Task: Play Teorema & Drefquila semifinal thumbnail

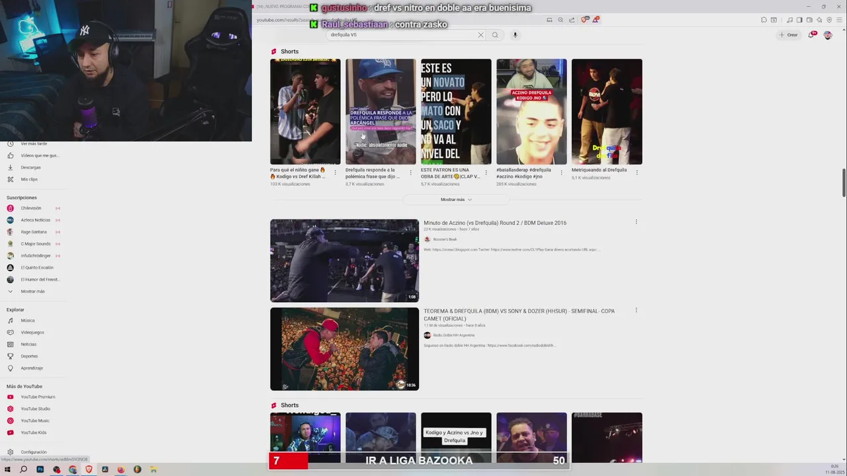Action: click(344, 349)
